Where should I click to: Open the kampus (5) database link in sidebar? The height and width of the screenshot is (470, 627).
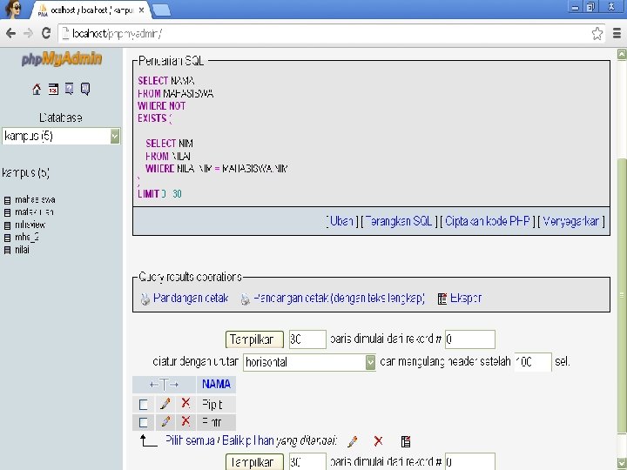click(x=25, y=173)
